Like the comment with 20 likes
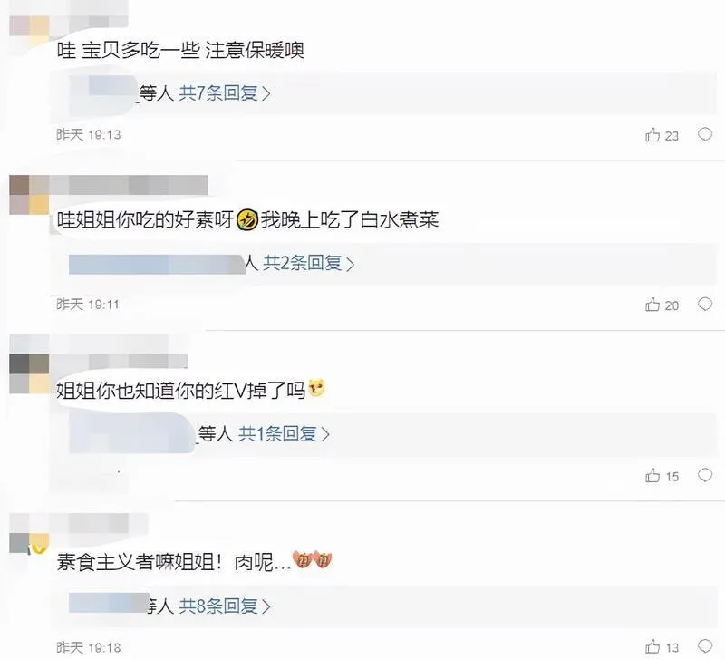The height and width of the screenshot is (659, 725). pos(652,305)
